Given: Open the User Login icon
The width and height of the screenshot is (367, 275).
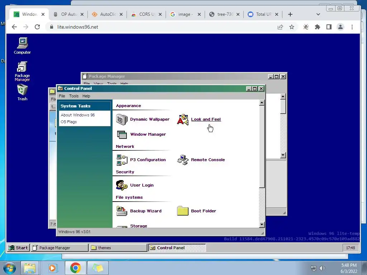Looking at the screenshot, I should (x=122, y=185).
